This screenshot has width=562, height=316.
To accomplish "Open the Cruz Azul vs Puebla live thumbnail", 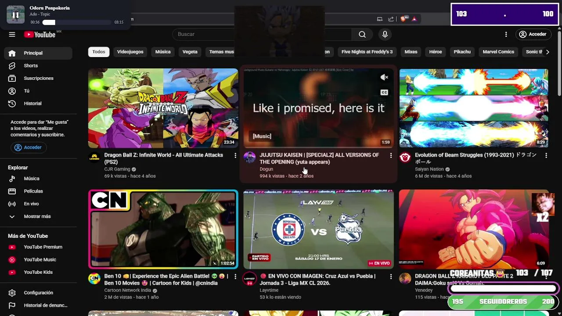I will tap(319, 229).
